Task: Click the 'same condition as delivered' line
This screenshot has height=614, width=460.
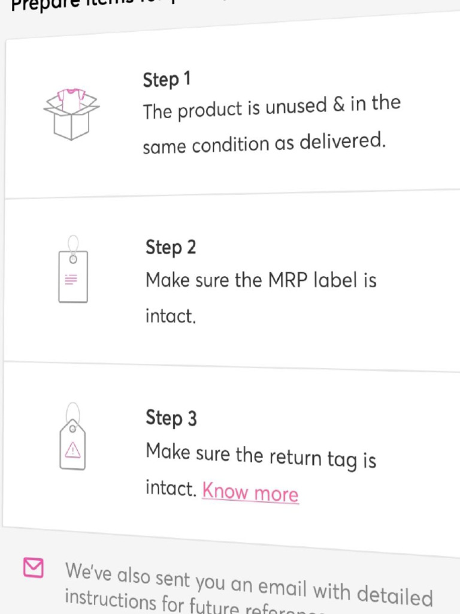Action: point(264,143)
